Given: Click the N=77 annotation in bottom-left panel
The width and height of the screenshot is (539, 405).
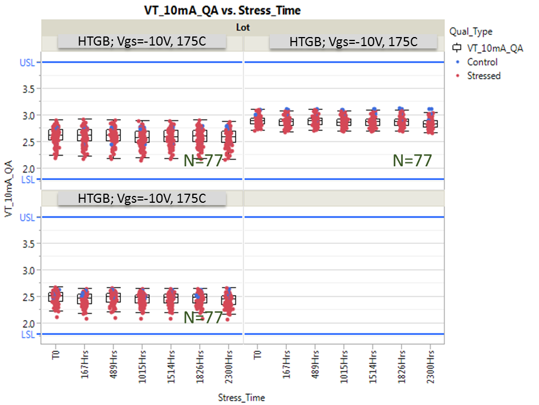Looking at the screenshot, I should (202, 317).
